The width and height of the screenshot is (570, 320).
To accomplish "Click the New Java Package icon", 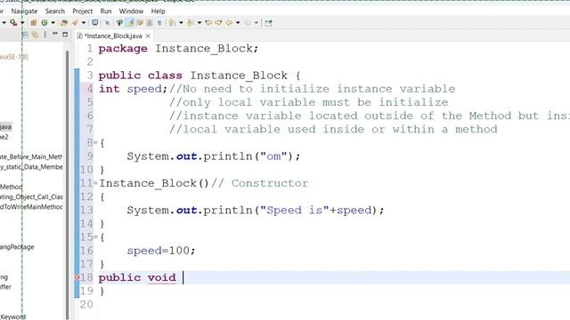I will pyautogui.click(x=34, y=22).
